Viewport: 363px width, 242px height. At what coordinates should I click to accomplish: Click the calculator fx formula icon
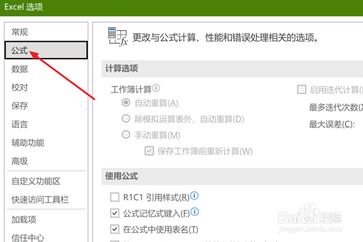tap(118, 37)
